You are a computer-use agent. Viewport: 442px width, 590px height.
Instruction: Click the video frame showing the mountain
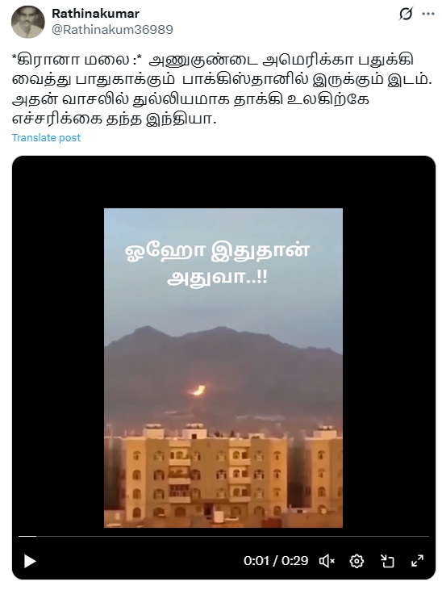point(223,367)
